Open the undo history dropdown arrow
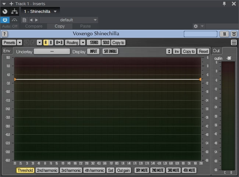 coord(39,43)
